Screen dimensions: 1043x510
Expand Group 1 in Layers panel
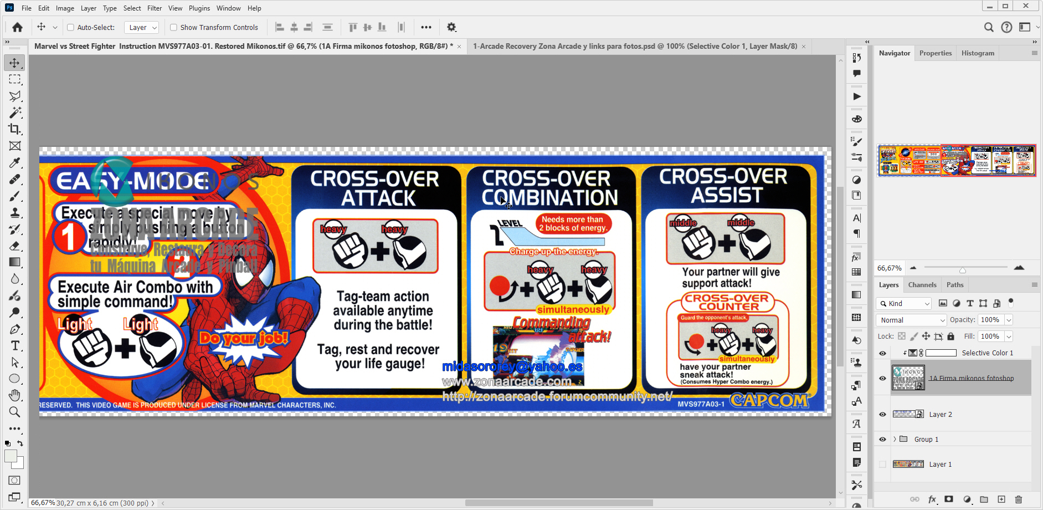(895, 440)
